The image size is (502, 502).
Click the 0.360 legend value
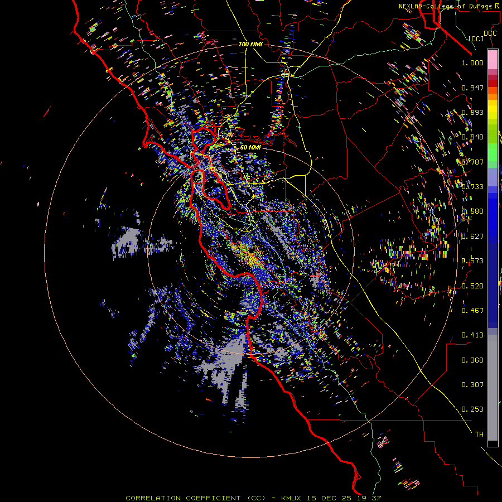[x=472, y=360]
